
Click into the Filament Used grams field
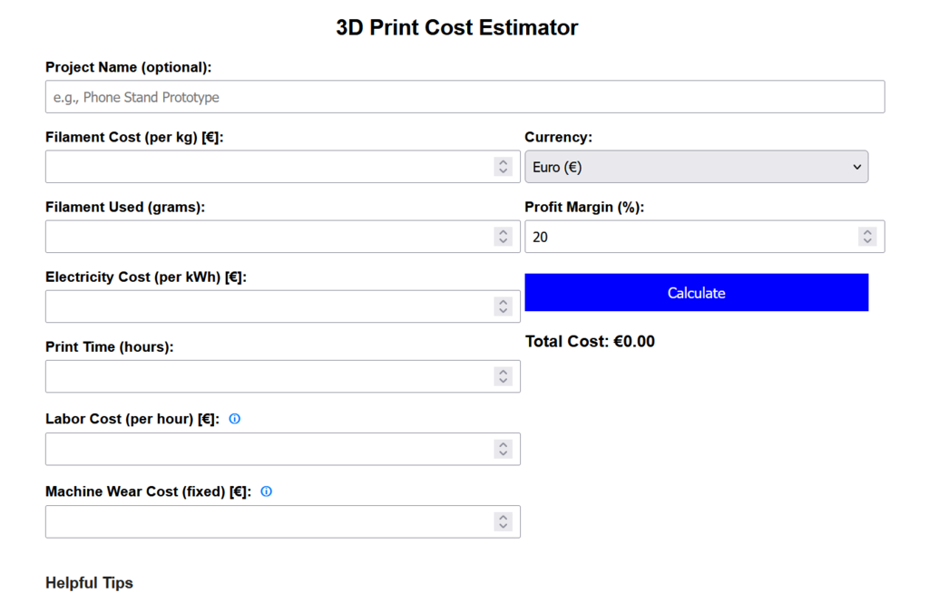269,237
